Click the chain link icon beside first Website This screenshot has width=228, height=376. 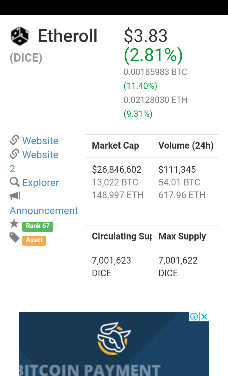pyautogui.click(x=15, y=140)
